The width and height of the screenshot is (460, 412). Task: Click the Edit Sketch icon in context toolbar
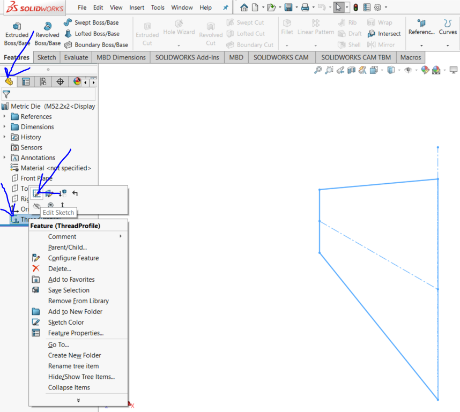(36, 193)
